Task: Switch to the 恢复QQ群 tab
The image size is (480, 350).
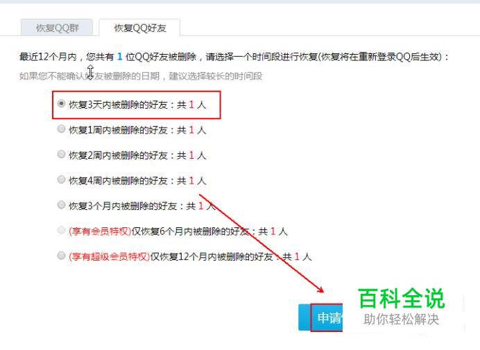Action: pos(57,28)
